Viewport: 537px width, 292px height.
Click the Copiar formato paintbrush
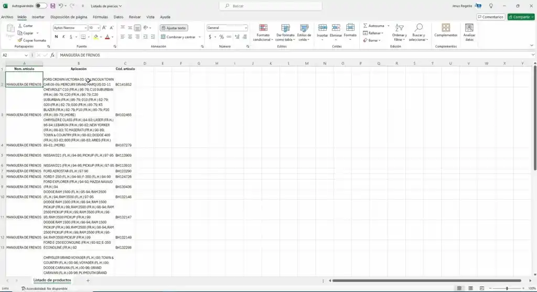pos(31,40)
